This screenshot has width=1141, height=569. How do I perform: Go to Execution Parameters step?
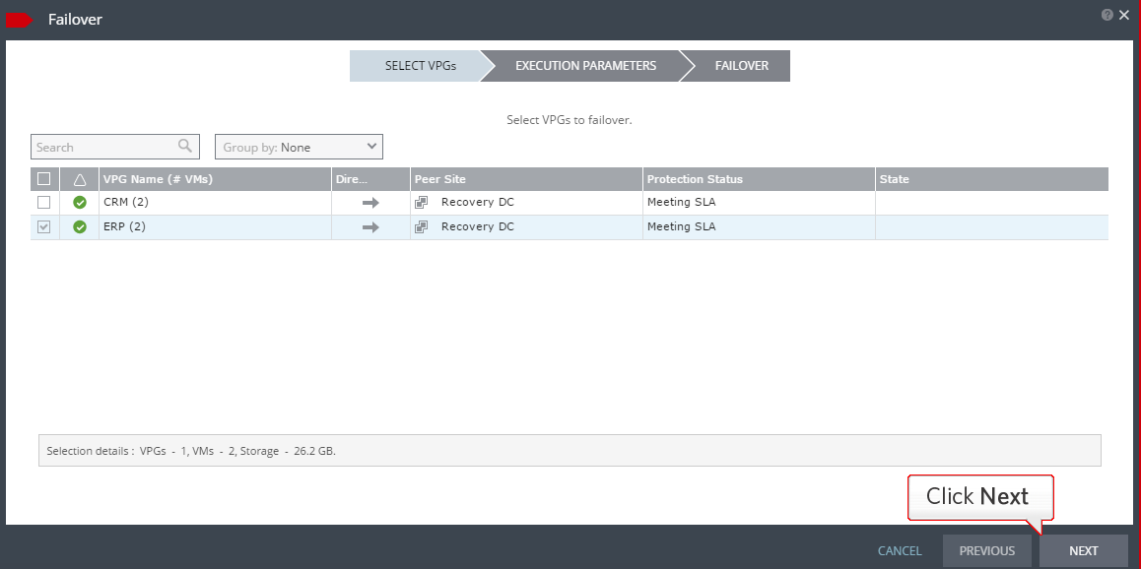(585, 66)
